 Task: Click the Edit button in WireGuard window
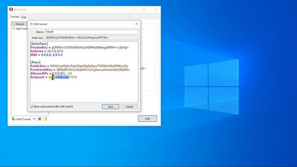click(148, 119)
